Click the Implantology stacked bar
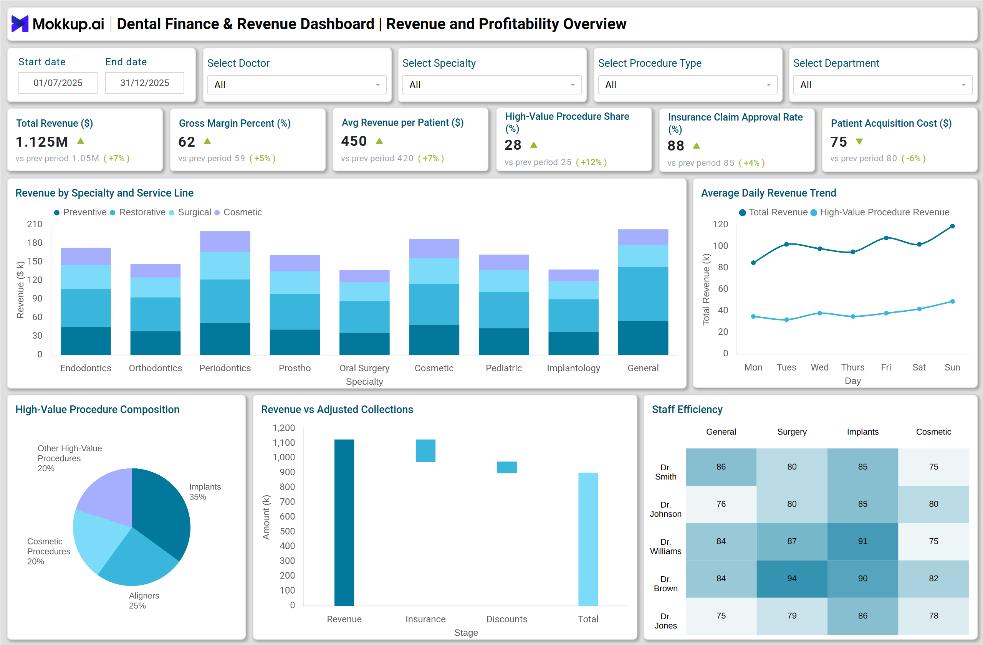 coord(573,312)
